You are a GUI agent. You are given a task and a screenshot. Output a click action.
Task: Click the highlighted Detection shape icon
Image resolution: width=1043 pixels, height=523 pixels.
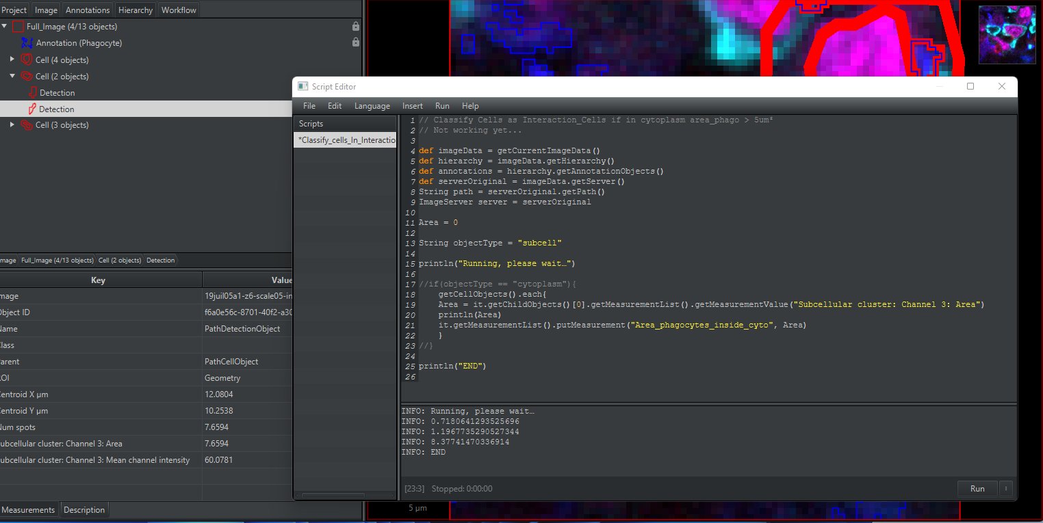31,109
